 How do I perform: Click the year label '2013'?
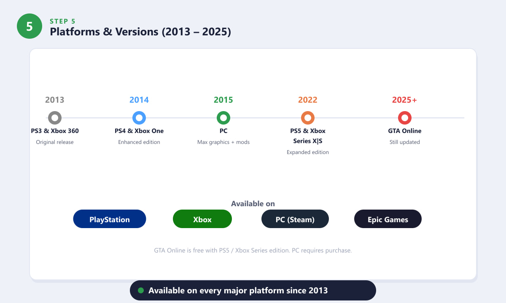[x=55, y=100]
